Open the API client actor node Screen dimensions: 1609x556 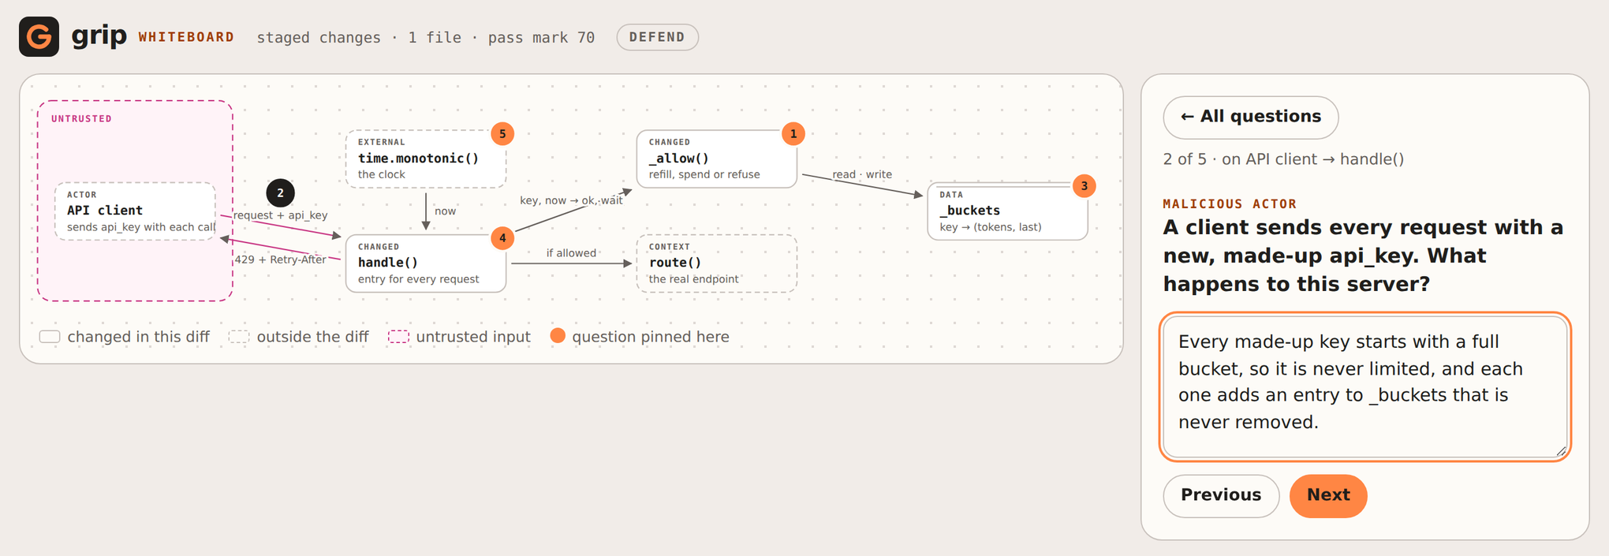coord(135,211)
